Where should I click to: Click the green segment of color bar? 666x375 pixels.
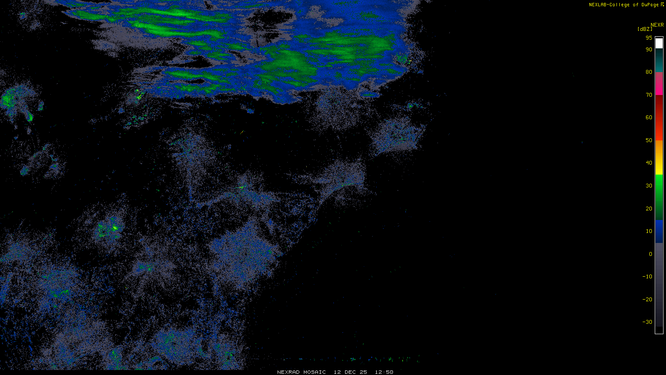point(659,197)
